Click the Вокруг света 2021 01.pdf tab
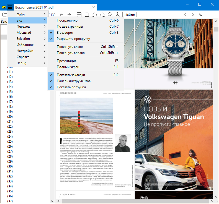The width and height of the screenshot is (219, 204). [x=55, y=7]
